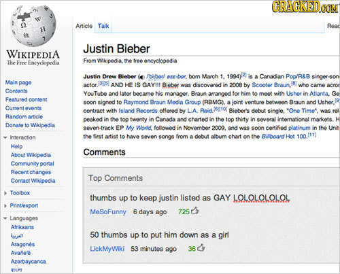This screenshot has width=340, height=274.
Task: Click comment text 'thumbs up to keep justin'
Action: click(x=134, y=198)
